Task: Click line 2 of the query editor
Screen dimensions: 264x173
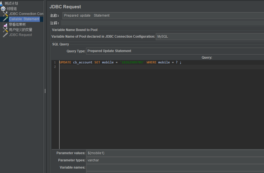Action: click(162, 67)
